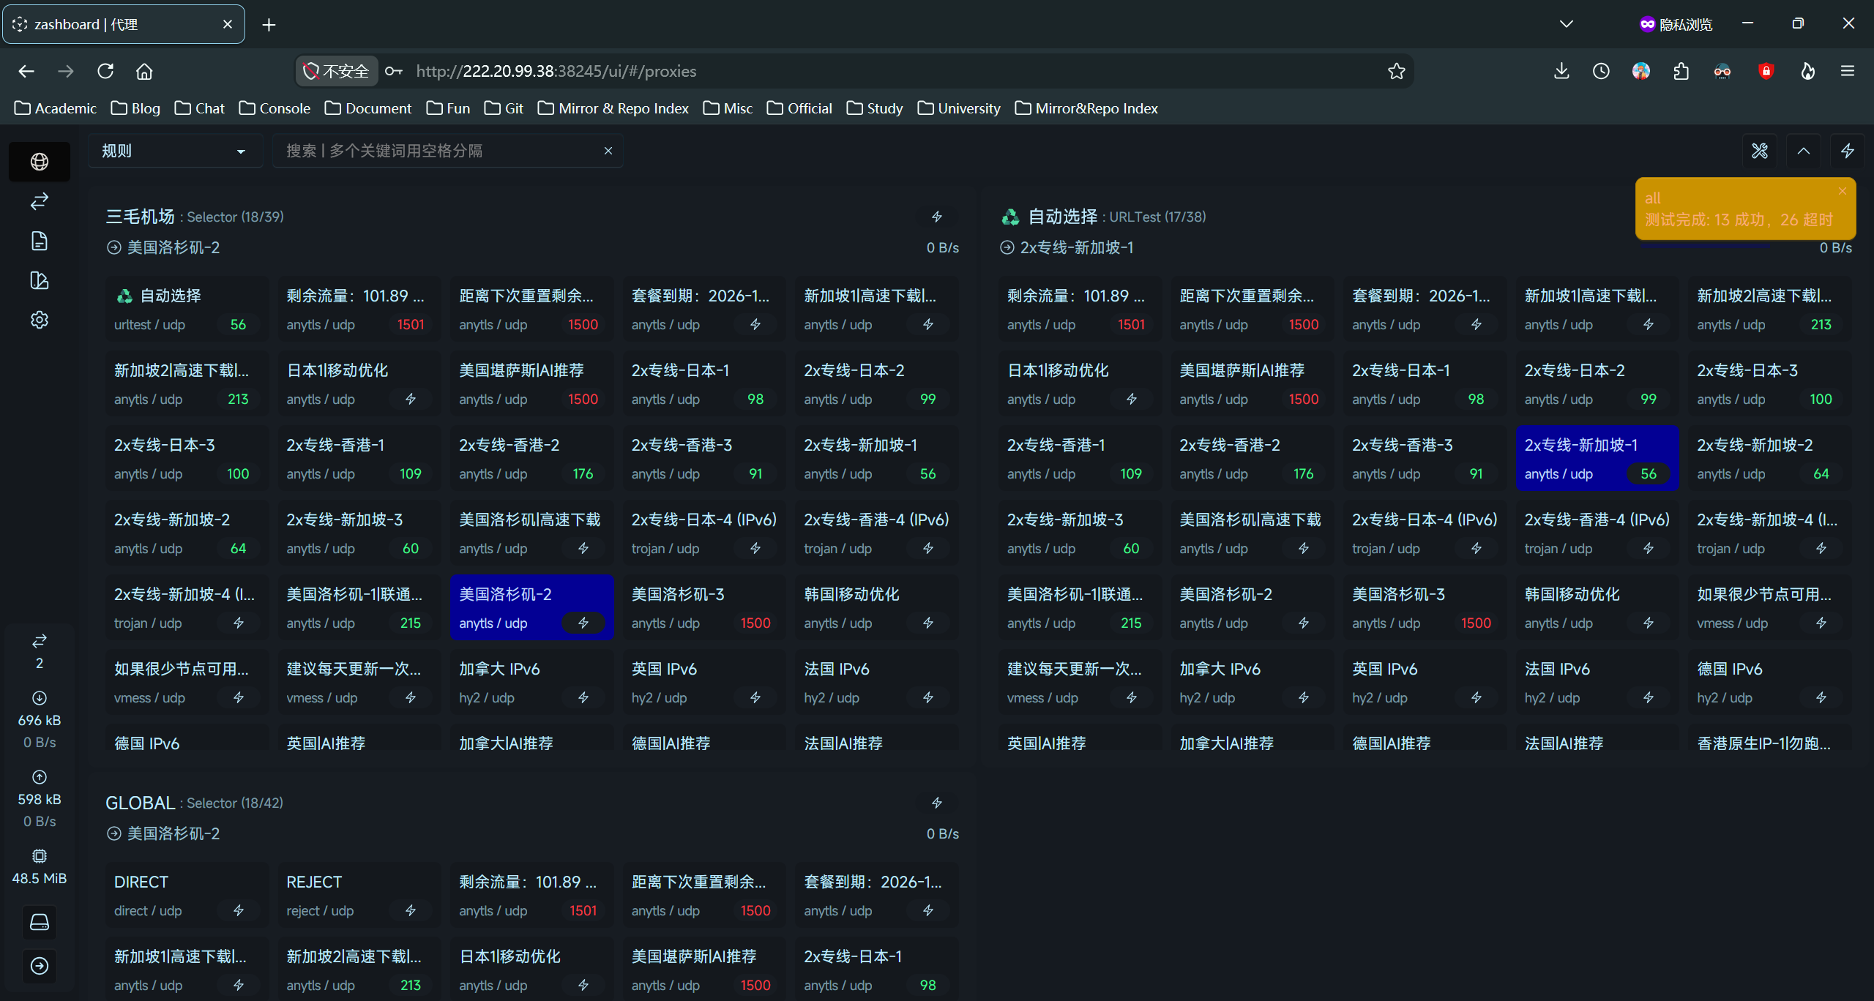Viewport: 1874px width, 1001px height.
Task: Test latency for 英国 IPv6 in 自动选择
Action: tap(1477, 697)
